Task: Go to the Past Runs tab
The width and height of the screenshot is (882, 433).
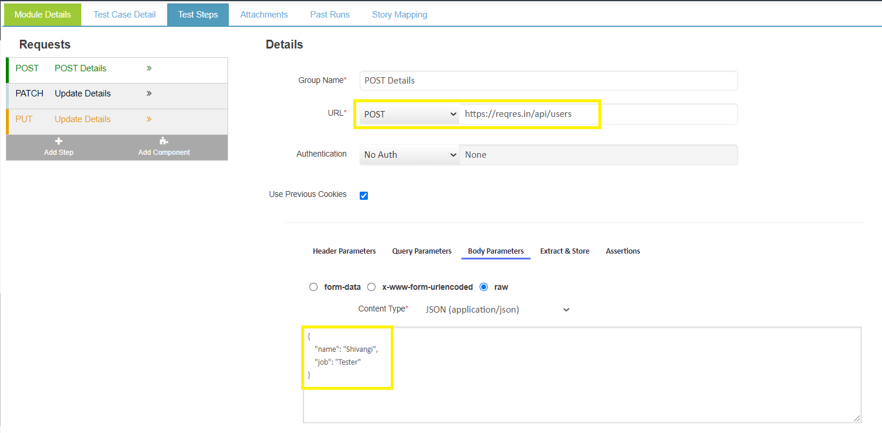Action: click(x=330, y=15)
